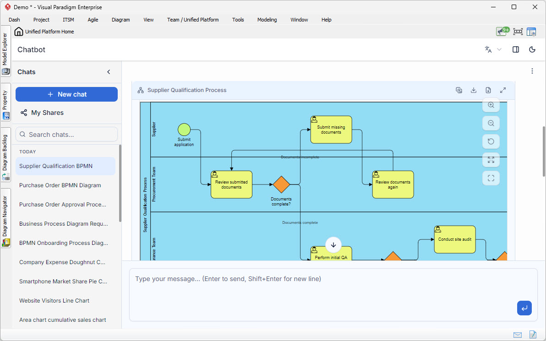Open the Agile menu
Viewport: 546px width, 341px height.
pyautogui.click(x=93, y=20)
